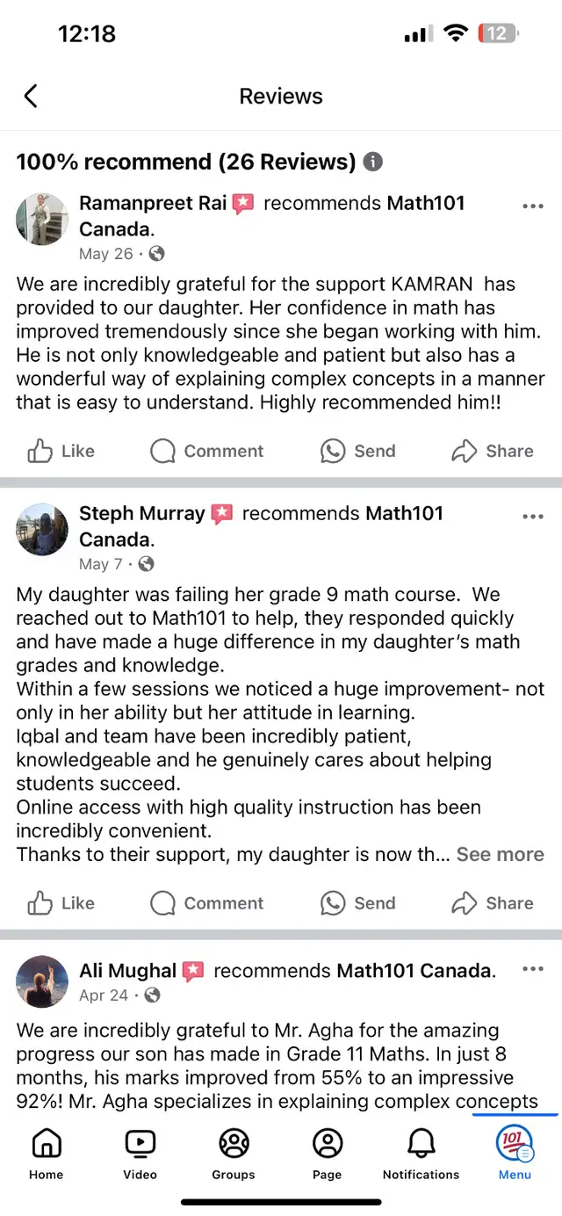Open options menu for Ramanpreet Rai's review
Viewport: 562px width, 1216px height.
pyautogui.click(x=533, y=206)
